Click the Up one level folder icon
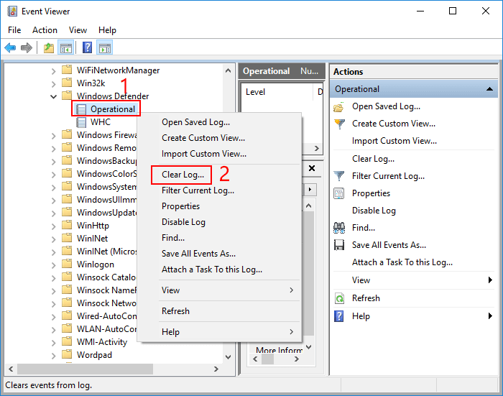This screenshot has width=503, height=396. pos(49,48)
